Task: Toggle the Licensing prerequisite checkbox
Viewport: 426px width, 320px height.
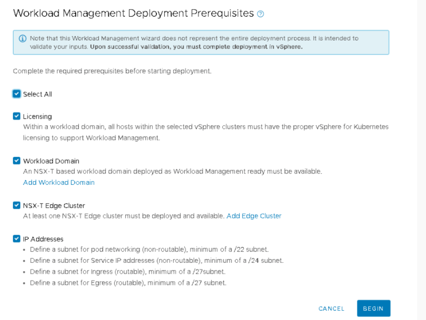Action: pyautogui.click(x=17, y=116)
